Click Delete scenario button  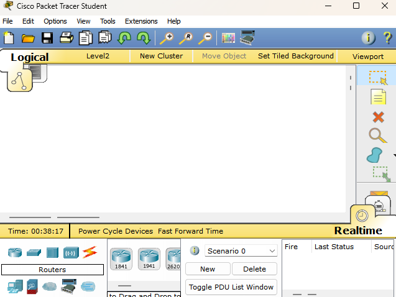tap(254, 269)
